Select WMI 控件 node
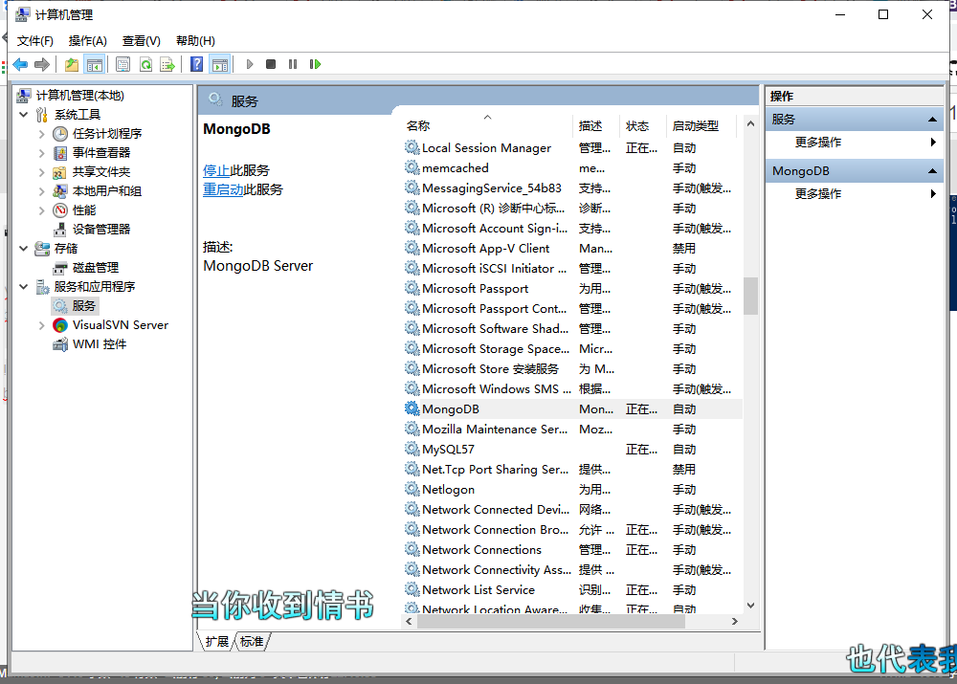 [100, 344]
